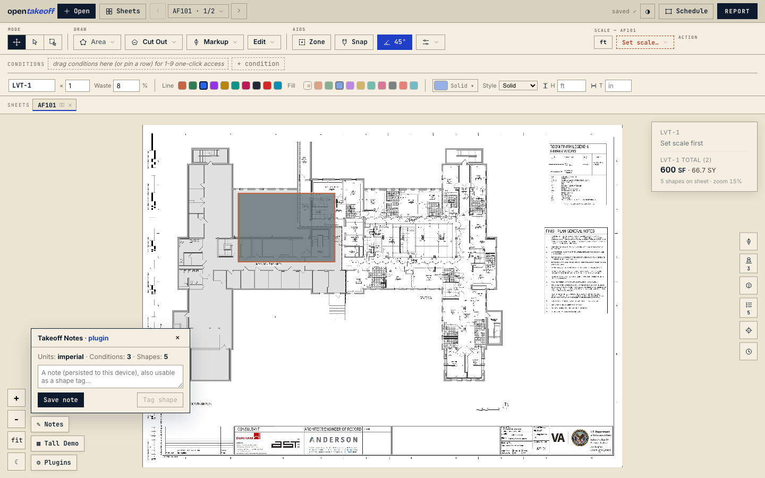The height and width of the screenshot is (478, 765).
Task: Click the H height ft field
Action: click(x=572, y=86)
